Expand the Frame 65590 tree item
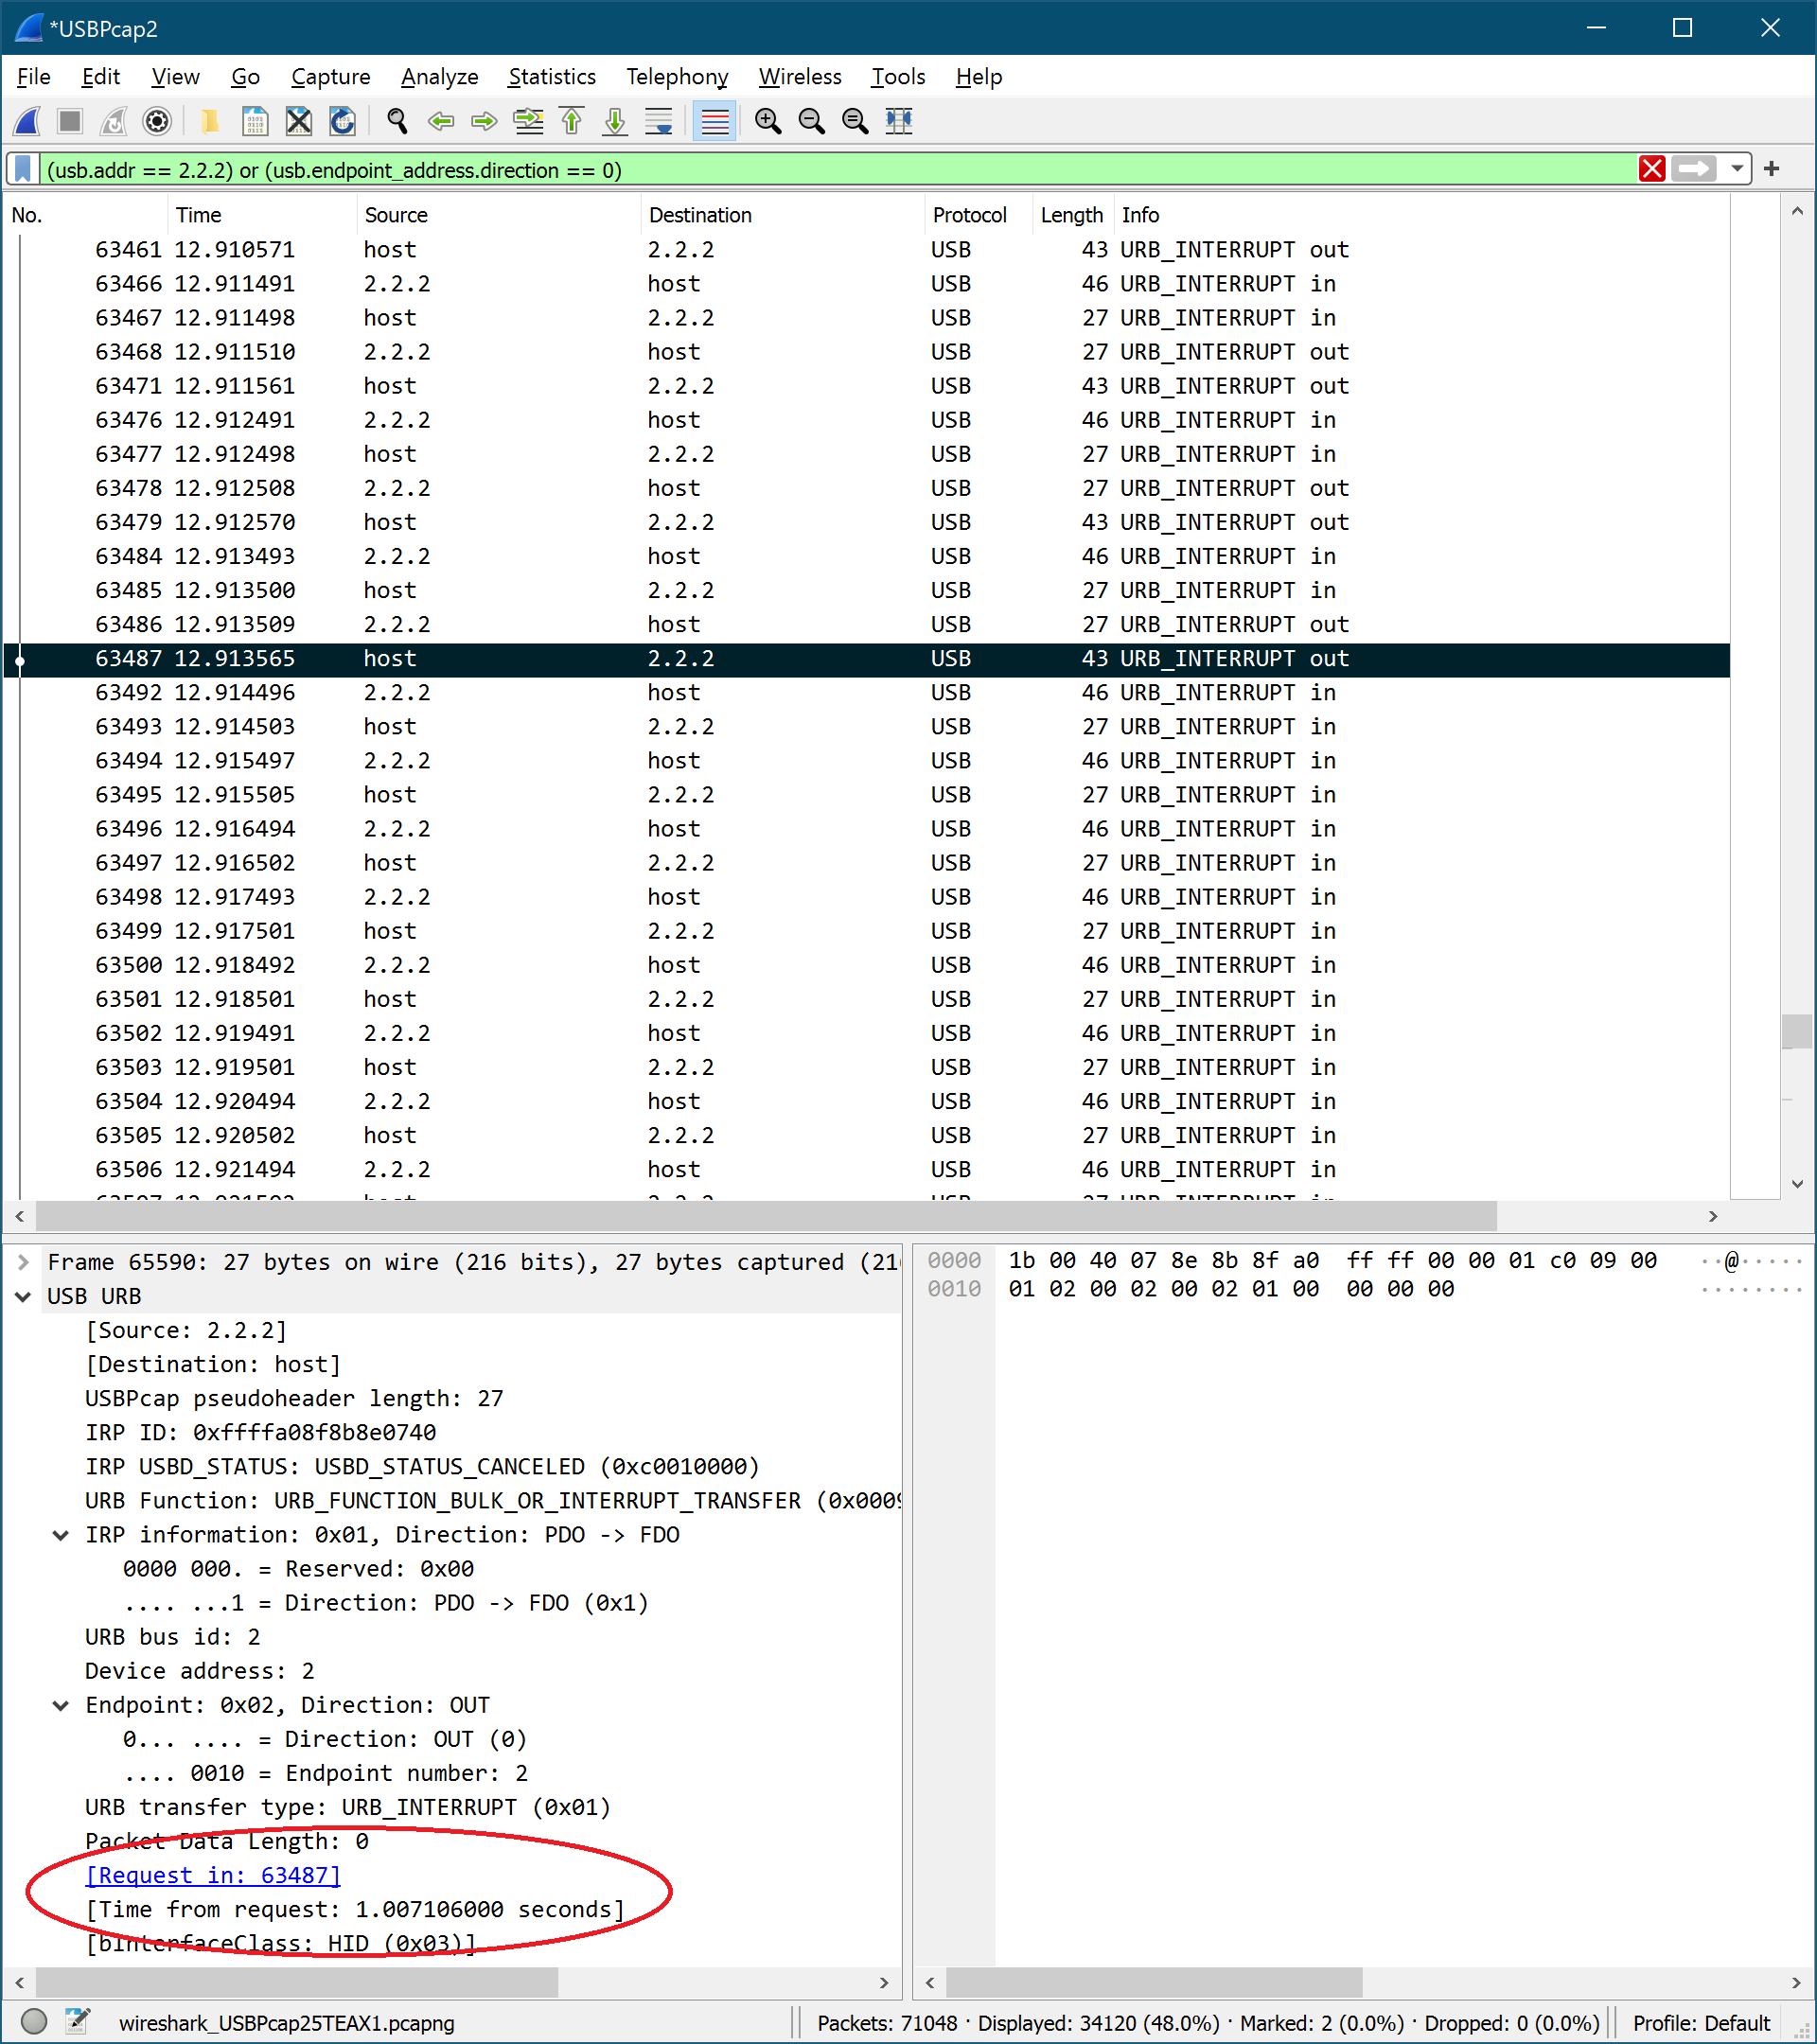The height and width of the screenshot is (2044, 1817). (23, 1262)
